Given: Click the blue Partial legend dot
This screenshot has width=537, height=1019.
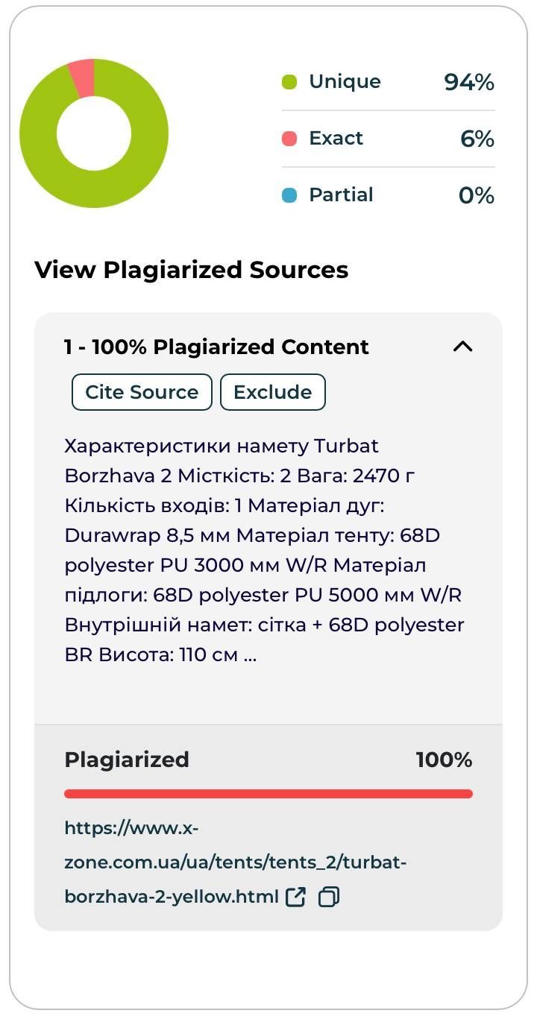Looking at the screenshot, I should point(289,195).
